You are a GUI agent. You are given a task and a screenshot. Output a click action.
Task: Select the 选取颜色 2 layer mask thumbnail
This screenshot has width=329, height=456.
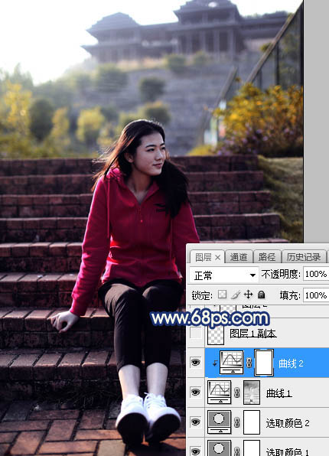tap(252, 422)
